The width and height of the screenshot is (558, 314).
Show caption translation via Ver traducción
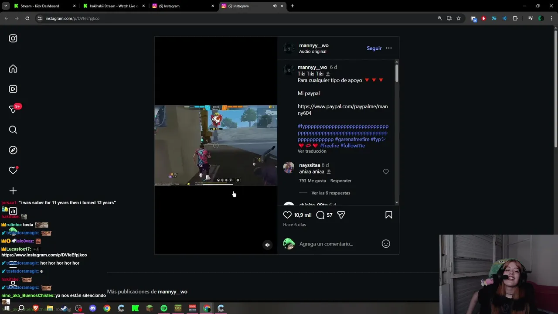[x=312, y=151]
